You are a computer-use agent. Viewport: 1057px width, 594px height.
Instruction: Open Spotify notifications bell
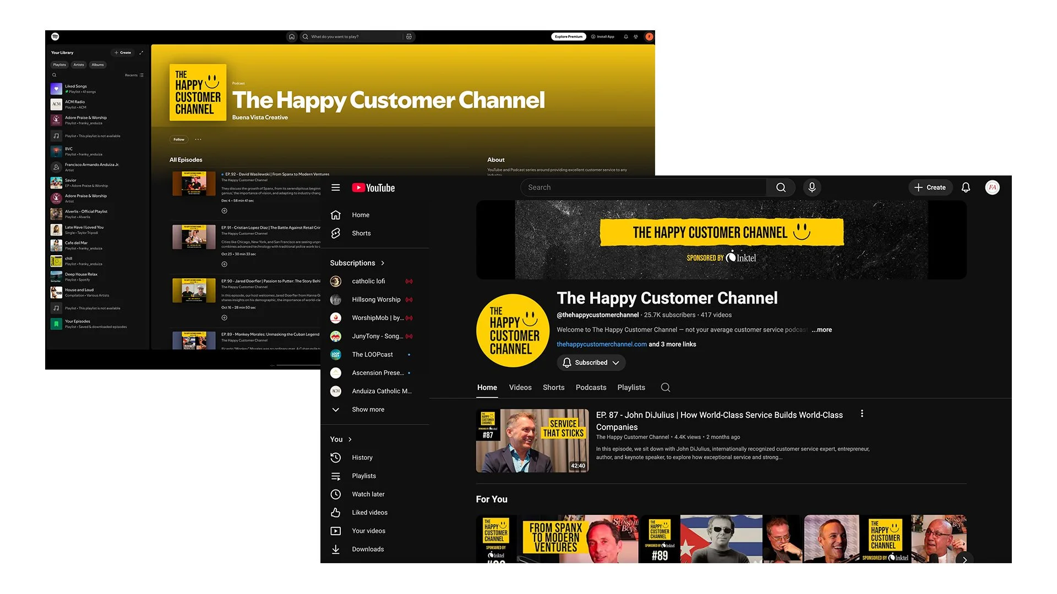626,37
